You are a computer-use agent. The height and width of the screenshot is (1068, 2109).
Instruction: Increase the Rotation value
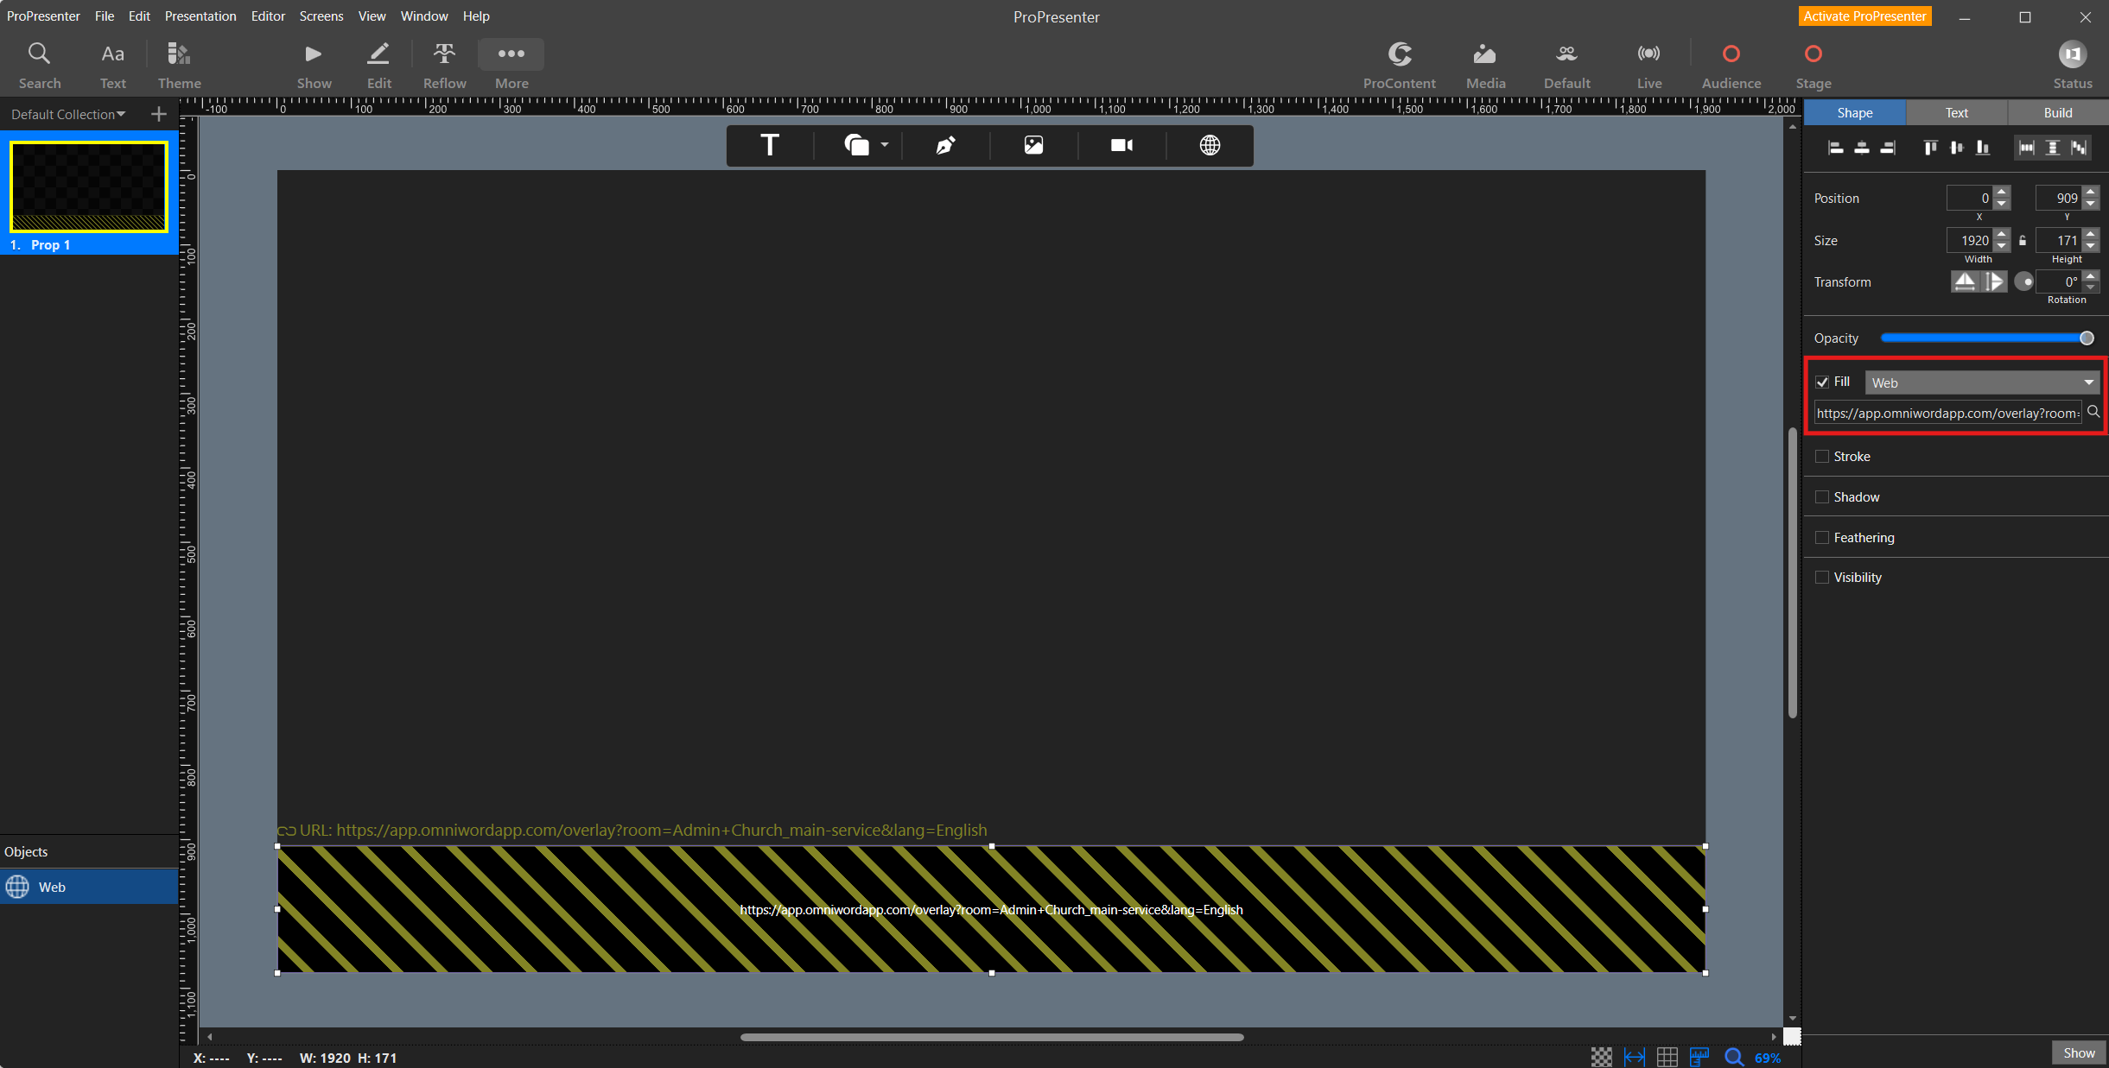(x=2090, y=275)
